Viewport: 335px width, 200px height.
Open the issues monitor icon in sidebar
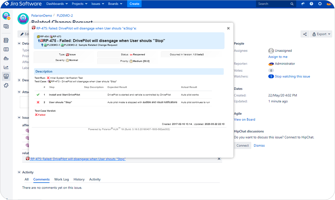6,76
